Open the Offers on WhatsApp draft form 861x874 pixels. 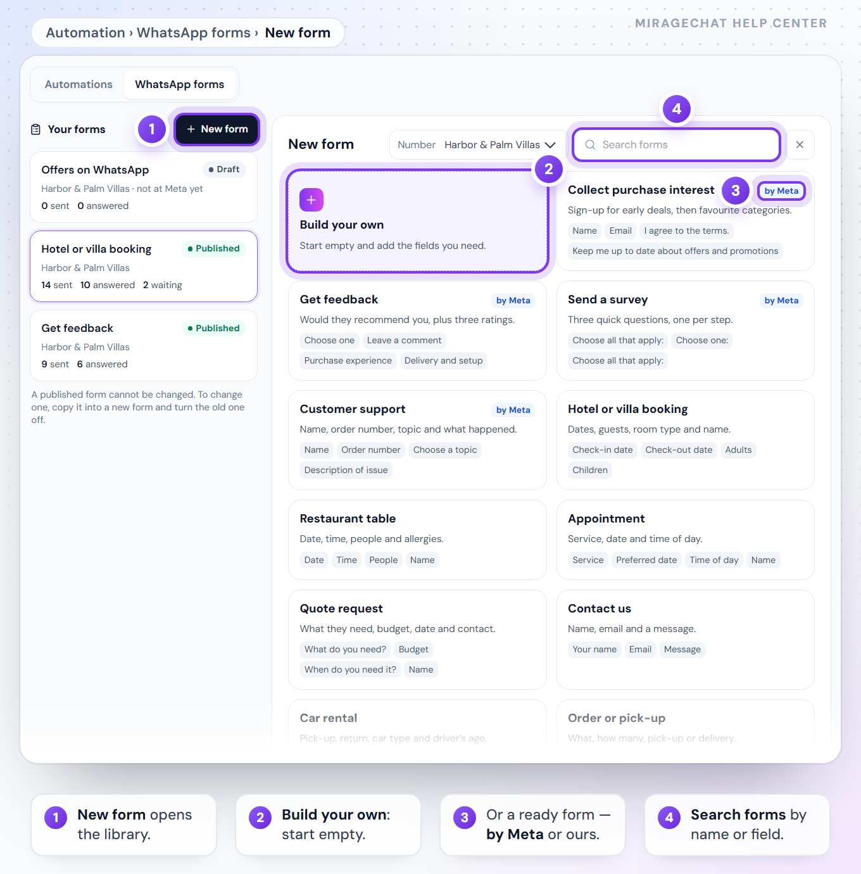[x=144, y=187]
